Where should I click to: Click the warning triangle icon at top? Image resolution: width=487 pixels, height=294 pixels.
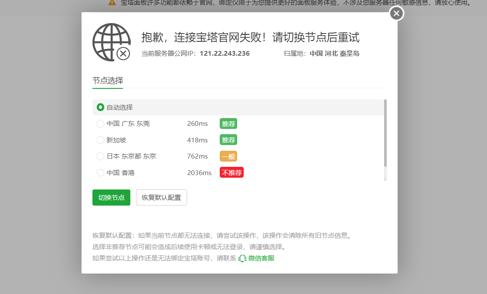[112, 3]
